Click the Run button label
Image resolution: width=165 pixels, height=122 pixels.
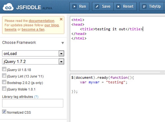pyautogui.click(x=82, y=7)
